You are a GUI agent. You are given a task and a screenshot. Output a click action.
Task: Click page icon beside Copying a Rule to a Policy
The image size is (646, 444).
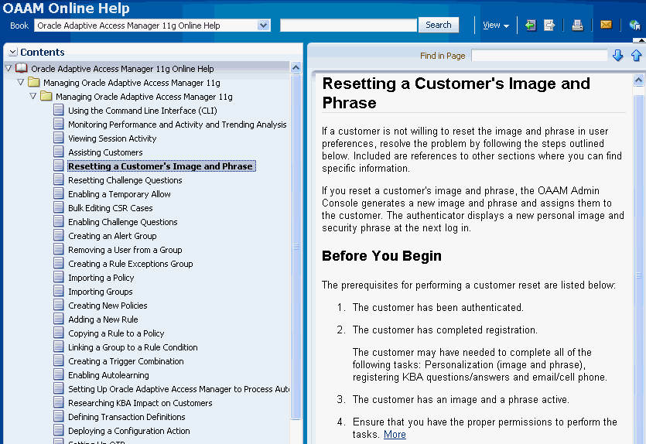59,333
